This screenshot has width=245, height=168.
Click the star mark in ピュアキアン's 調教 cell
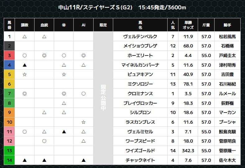(24, 75)
